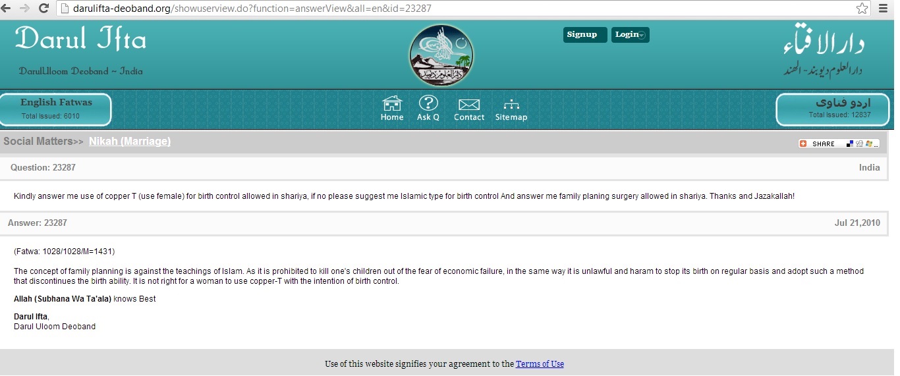Click the Darul Uloom Deoband center logo
The height and width of the screenshot is (376, 900).
point(441,55)
